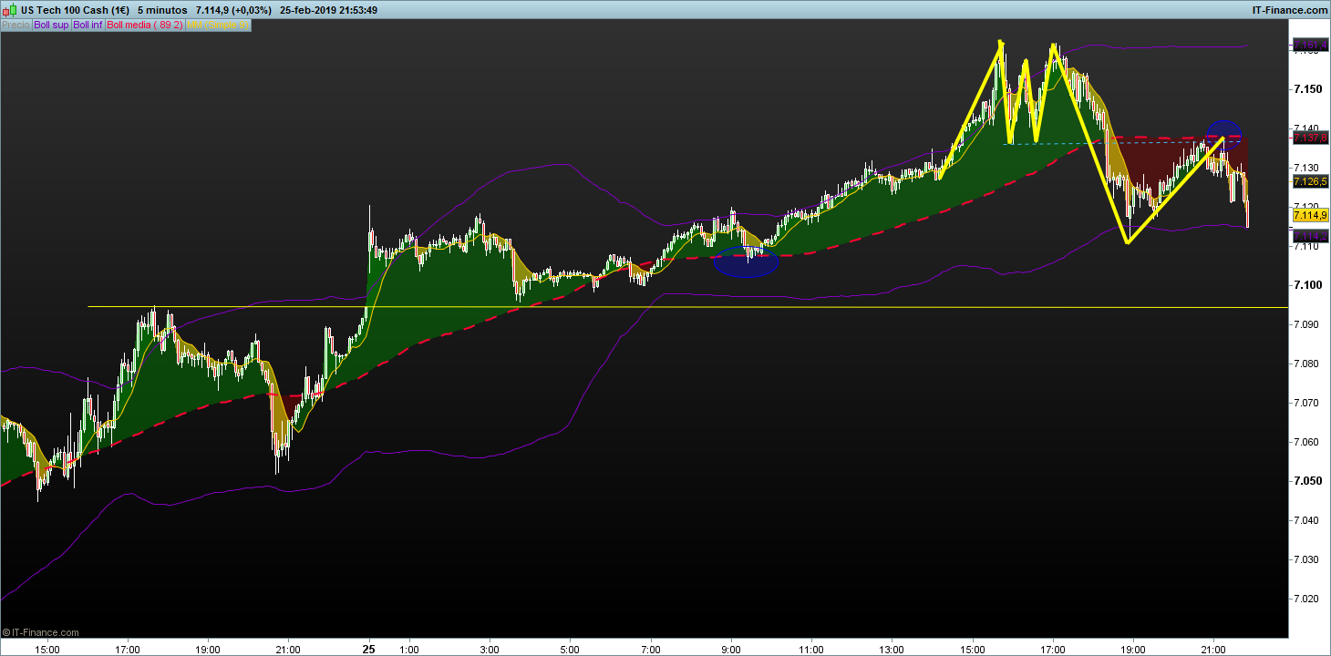1331x656 pixels.
Task: Click the © IT-Finance.com copyright text
Action: point(41,632)
